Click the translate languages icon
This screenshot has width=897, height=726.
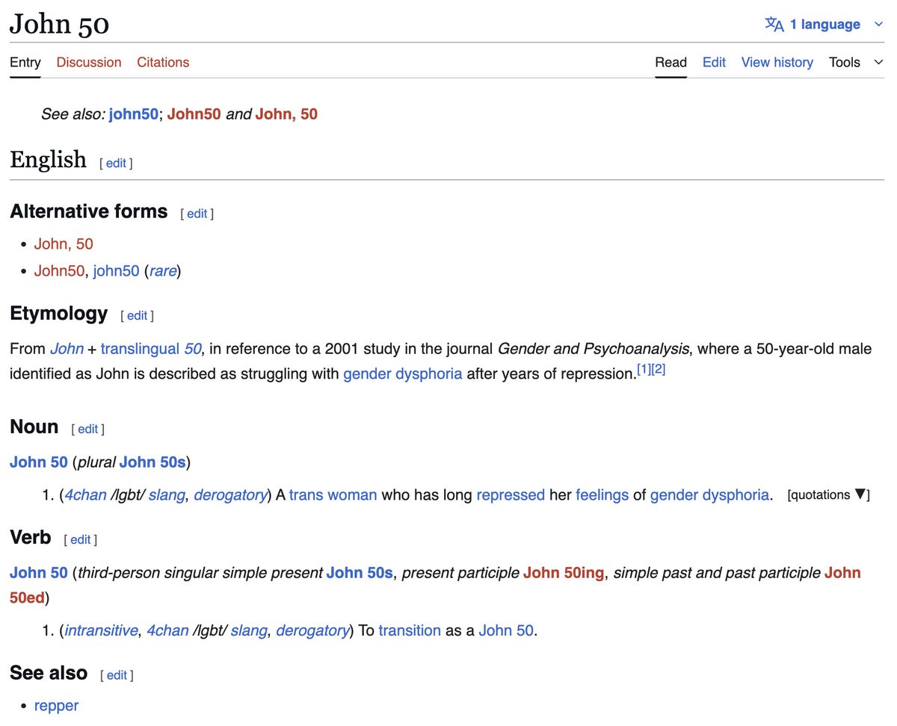pyautogui.click(x=774, y=25)
